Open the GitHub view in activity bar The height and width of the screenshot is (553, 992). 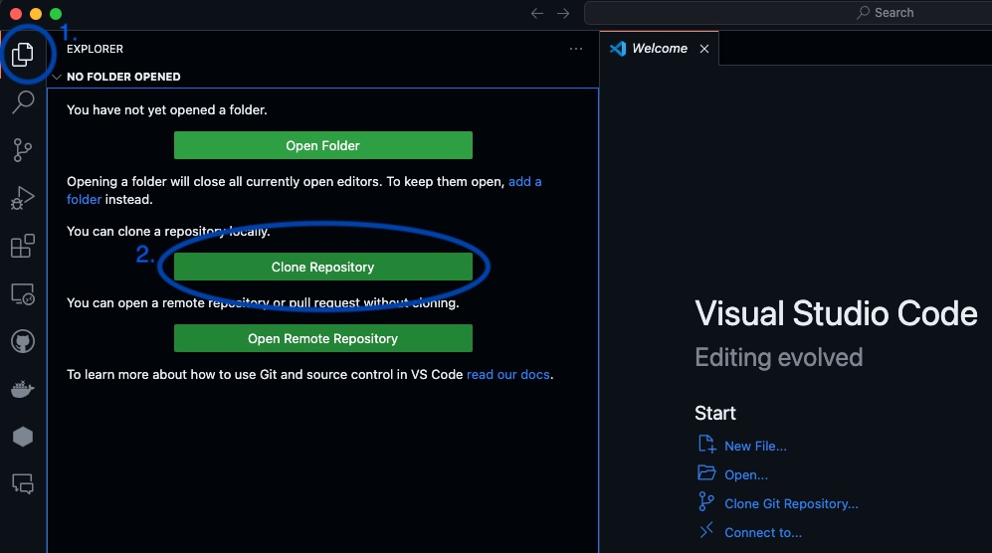(22, 342)
